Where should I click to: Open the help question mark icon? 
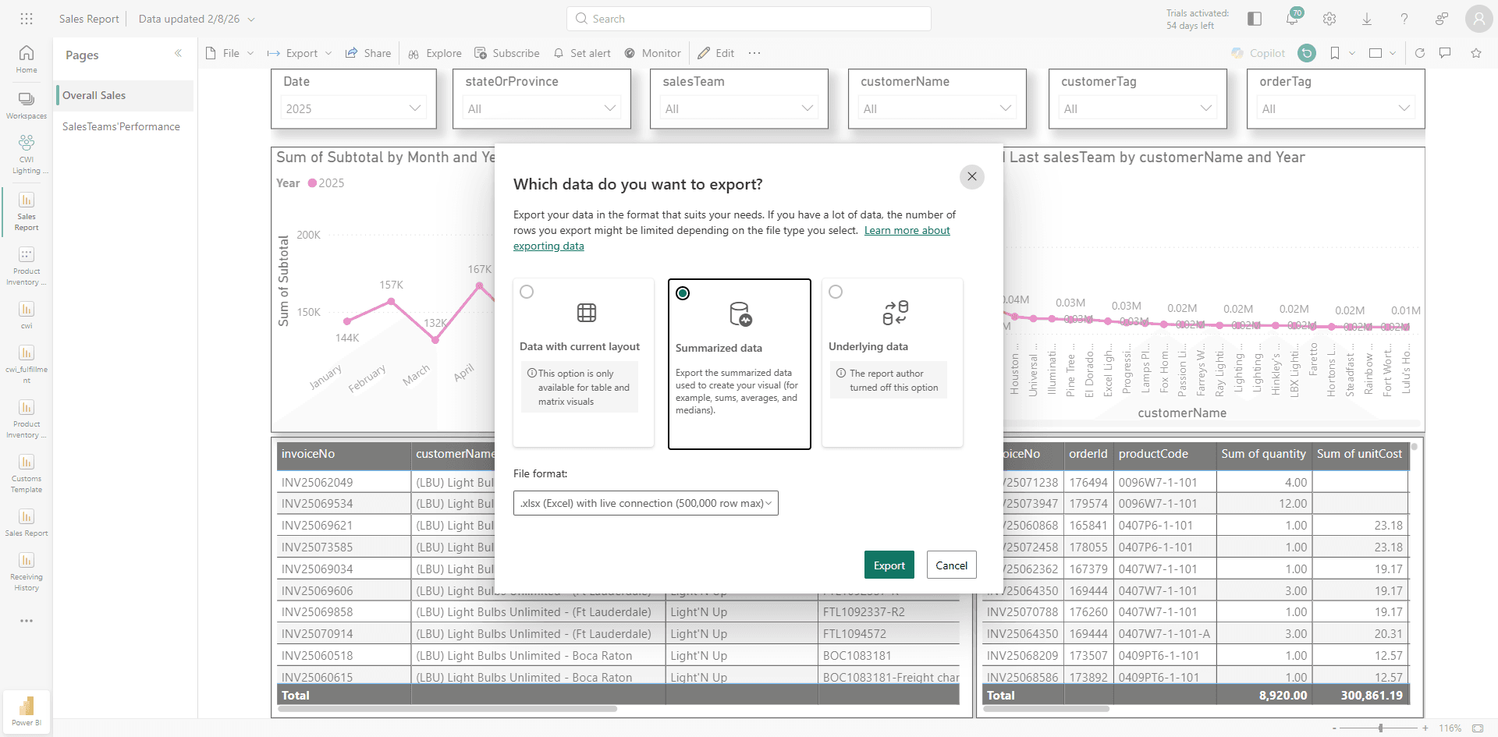pyautogui.click(x=1404, y=19)
